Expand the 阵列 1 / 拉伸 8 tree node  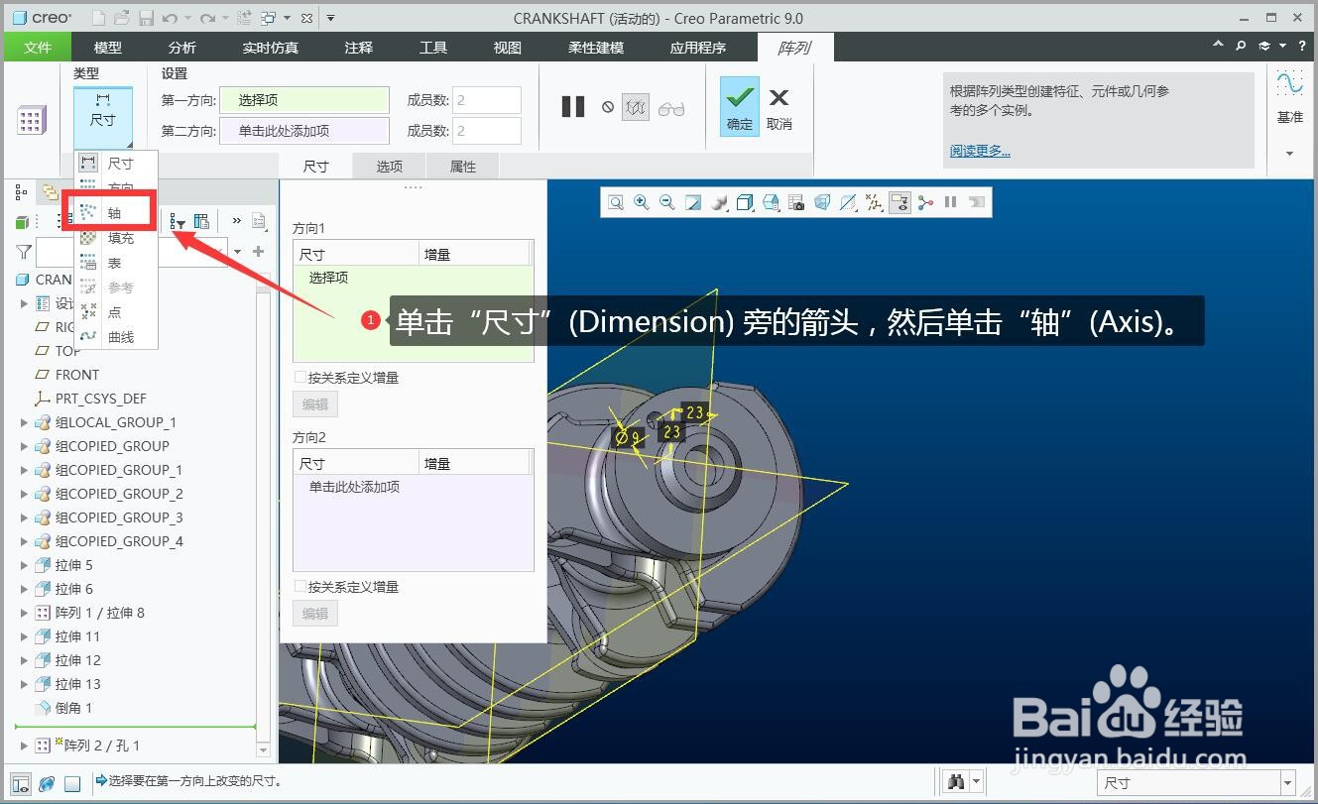(25, 613)
